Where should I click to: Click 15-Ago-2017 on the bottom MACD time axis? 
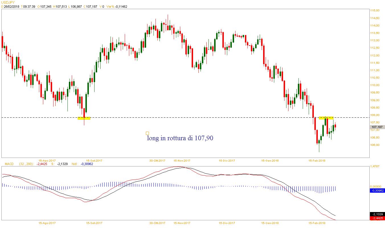click(x=47, y=223)
